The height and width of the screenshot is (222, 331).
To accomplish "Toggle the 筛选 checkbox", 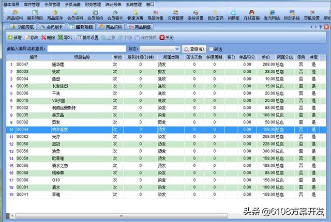I will (x=211, y=49).
